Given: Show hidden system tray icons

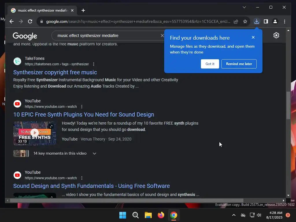Looking at the screenshot, I should pos(234,215).
